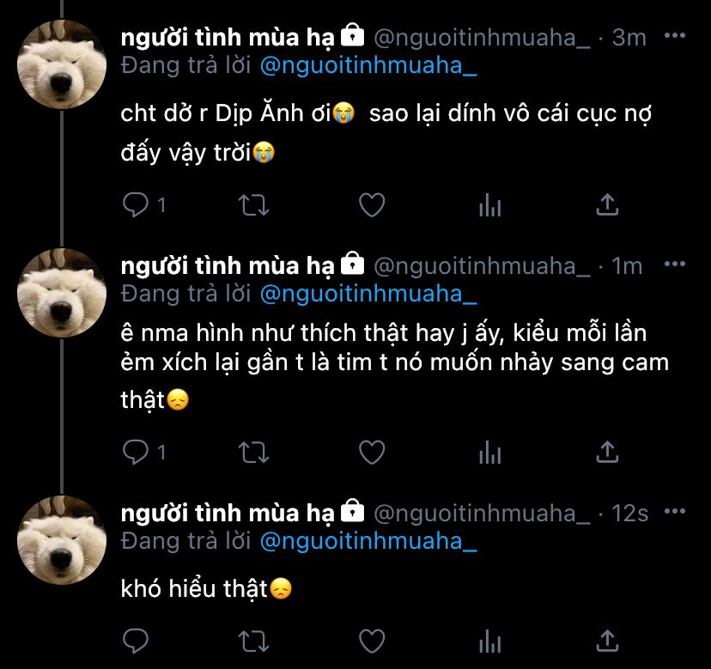Reply to the 'ê nma hình như' tweet
This screenshot has width=711, height=669.
coord(136,451)
